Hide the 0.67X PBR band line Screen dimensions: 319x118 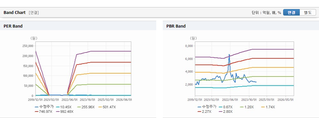[226, 107]
